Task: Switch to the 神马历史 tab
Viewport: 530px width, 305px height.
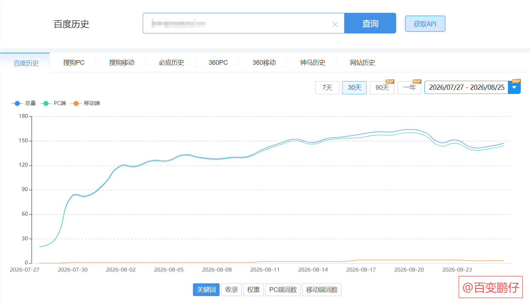Action: coord(313,63)
